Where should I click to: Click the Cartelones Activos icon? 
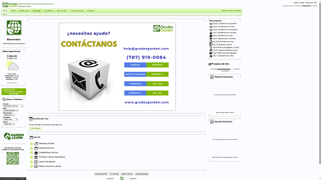point(36,143)
